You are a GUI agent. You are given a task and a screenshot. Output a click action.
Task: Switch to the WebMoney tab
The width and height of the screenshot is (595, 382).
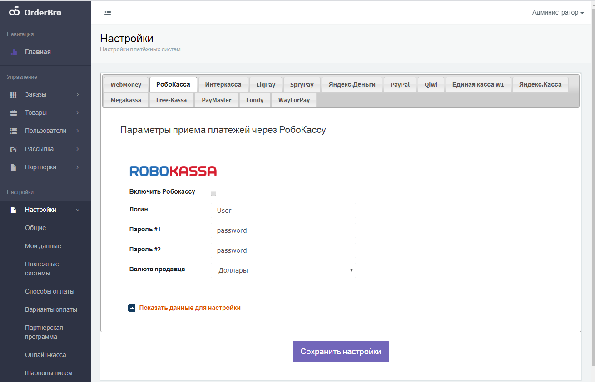pyautogui.click(x=126, y=84)
